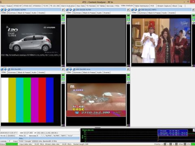Image resolution: width=195 pixels, height=146 pixels.
Task: Click the empty text field above the date row
Action: (40, 130)
